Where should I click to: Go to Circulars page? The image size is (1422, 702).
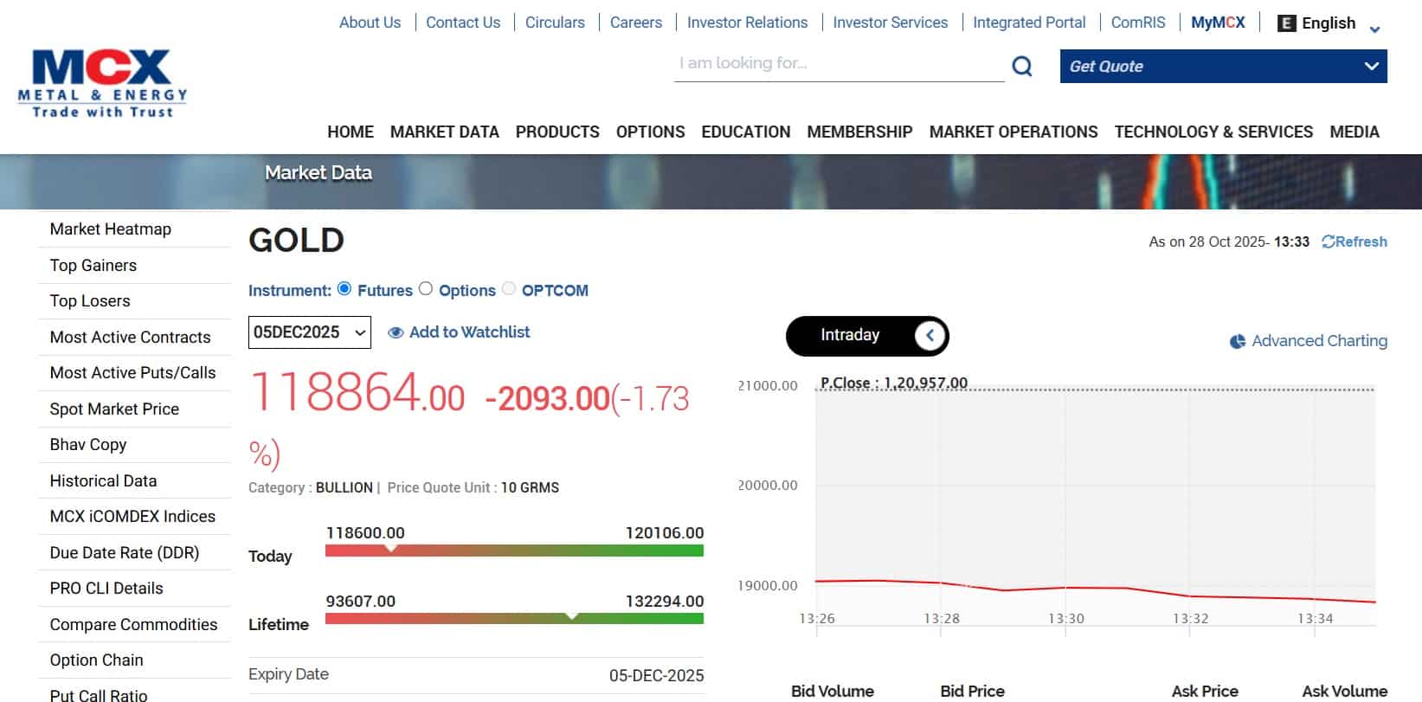pyautogui.click(x=555, y=23)
